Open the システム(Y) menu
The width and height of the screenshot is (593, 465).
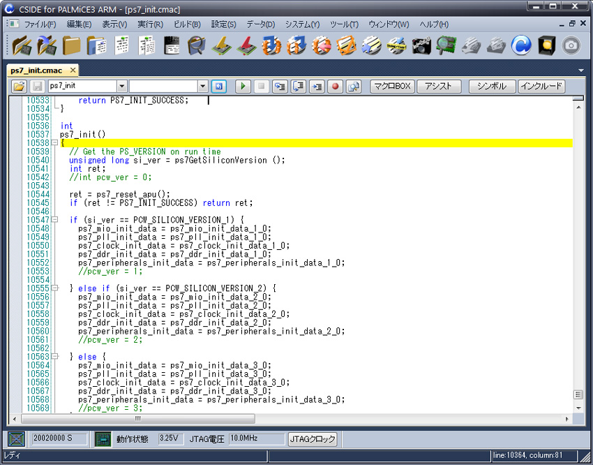pos(302,24)
